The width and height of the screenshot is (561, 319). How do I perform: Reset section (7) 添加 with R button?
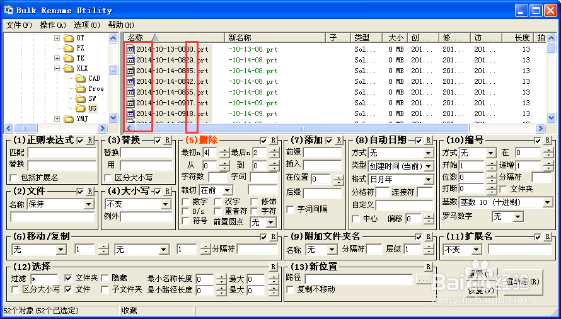point(339,141)
